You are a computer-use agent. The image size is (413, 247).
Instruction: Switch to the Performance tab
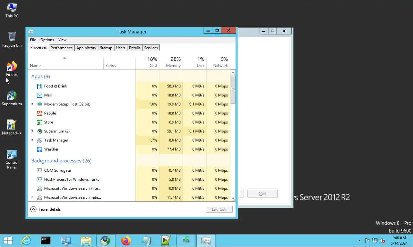[x=62, y=48]
